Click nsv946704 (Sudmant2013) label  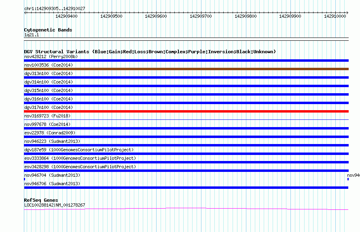click(x=52, y=175)
